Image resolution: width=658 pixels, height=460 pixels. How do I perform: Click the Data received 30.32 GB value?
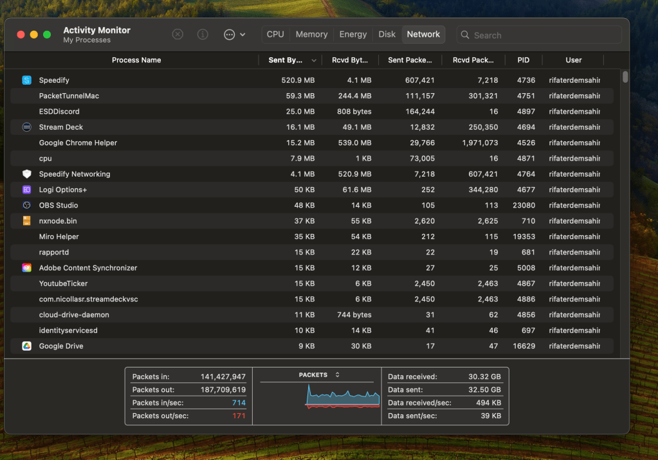[485, 376]
